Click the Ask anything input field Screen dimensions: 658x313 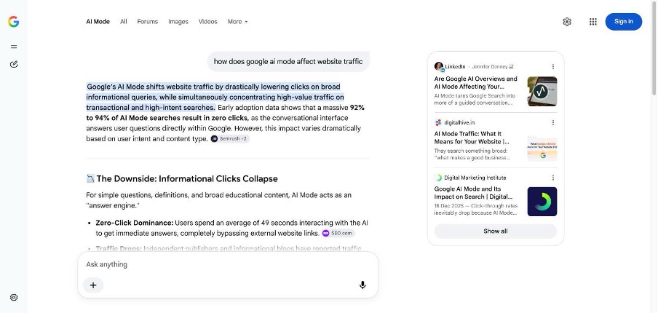pyautogui.click(x=228, y=265)
